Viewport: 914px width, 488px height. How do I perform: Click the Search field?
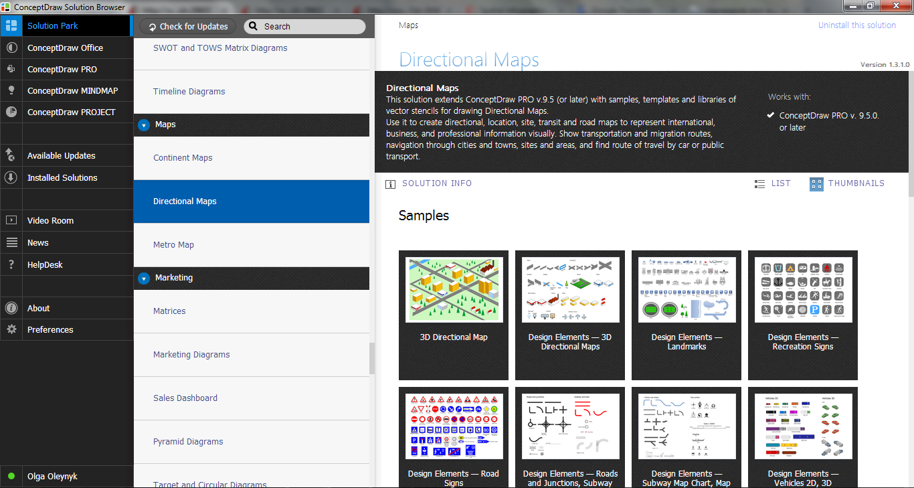pos(305,27)
